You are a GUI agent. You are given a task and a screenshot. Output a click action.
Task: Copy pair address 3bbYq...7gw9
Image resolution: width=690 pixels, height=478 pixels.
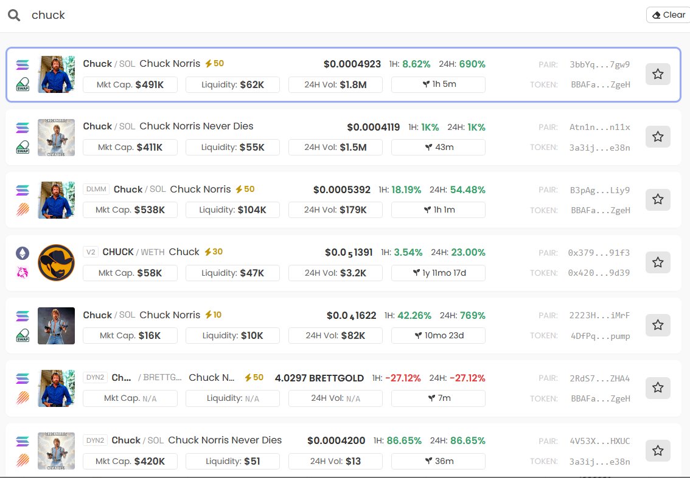[599, 64]
